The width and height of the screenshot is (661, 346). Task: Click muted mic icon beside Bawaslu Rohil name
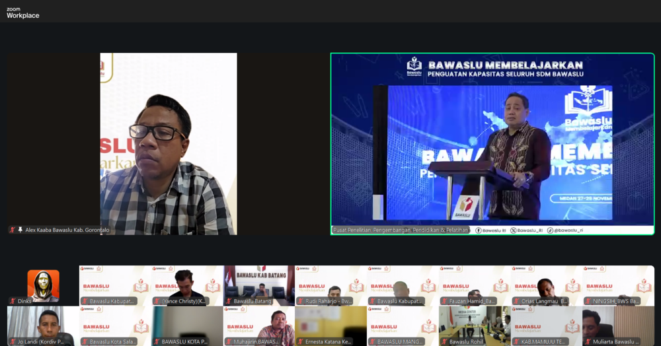pos(444,341)
